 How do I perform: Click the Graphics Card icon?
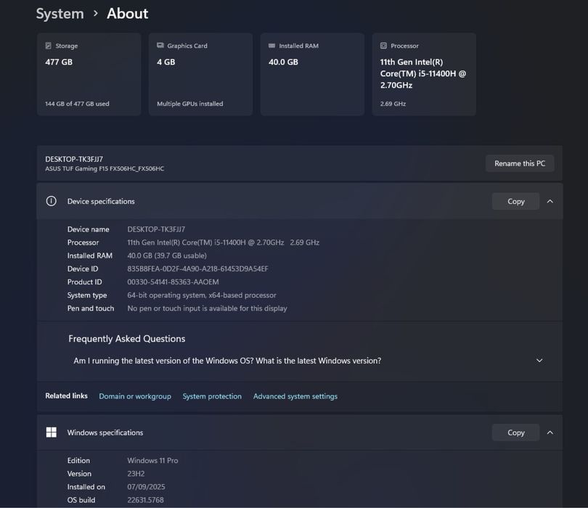(x=160, y=46)
